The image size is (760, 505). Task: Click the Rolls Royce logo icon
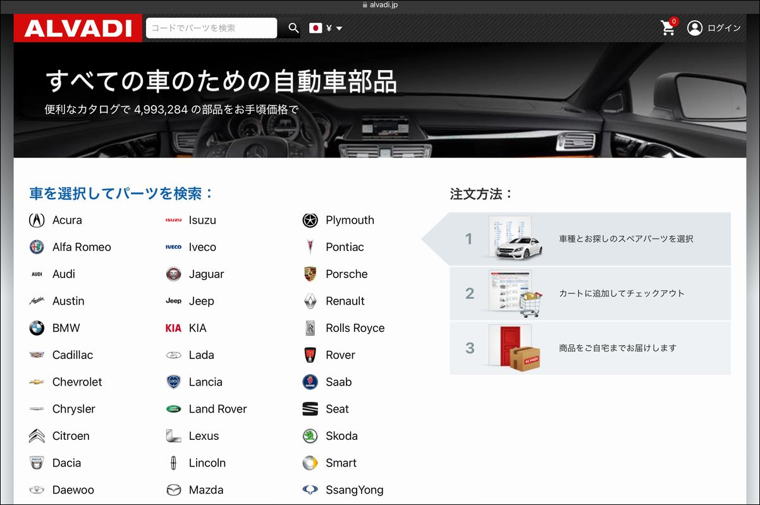pyautogui.click(x=310, y=328)
